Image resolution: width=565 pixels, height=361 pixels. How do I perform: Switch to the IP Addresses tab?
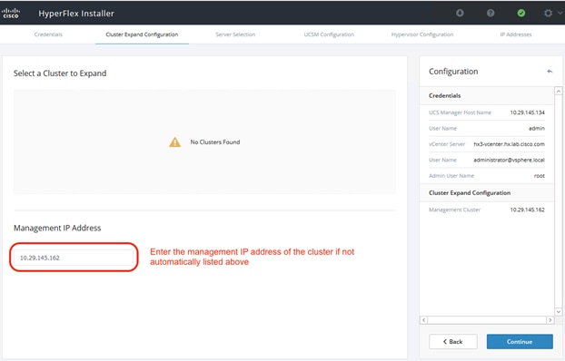[516, 34]
